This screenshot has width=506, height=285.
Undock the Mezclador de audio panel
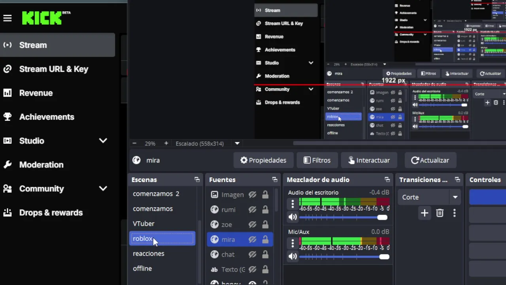point(387,180)
